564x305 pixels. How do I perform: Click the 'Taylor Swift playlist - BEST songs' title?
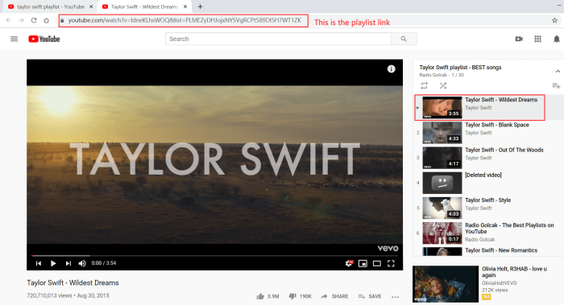(460, 67)
